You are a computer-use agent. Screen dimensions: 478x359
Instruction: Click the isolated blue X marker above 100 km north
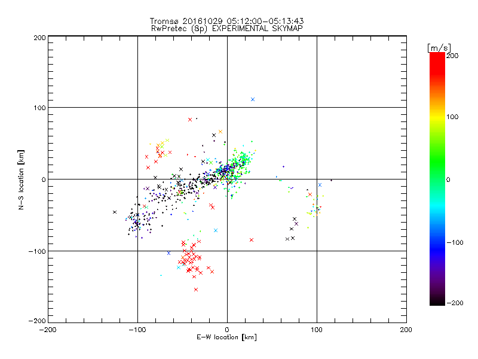[x=253, y=99]
